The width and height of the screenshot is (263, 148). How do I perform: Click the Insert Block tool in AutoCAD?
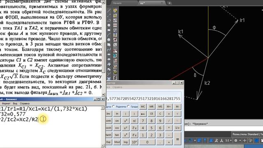pos(109,64)
